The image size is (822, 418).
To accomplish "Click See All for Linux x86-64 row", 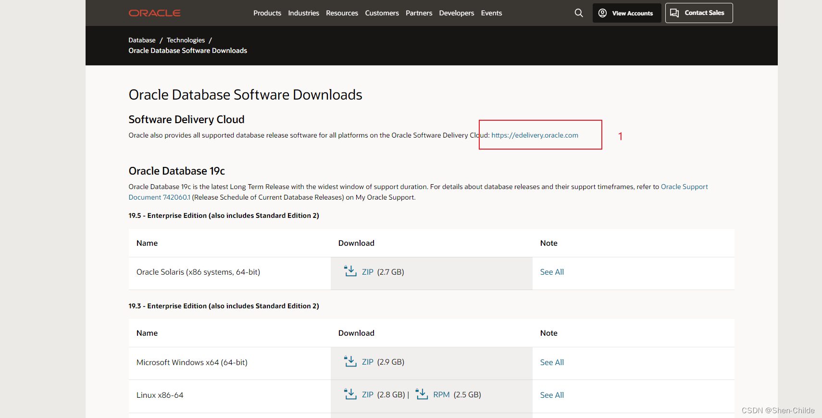I will coord(552,395).
